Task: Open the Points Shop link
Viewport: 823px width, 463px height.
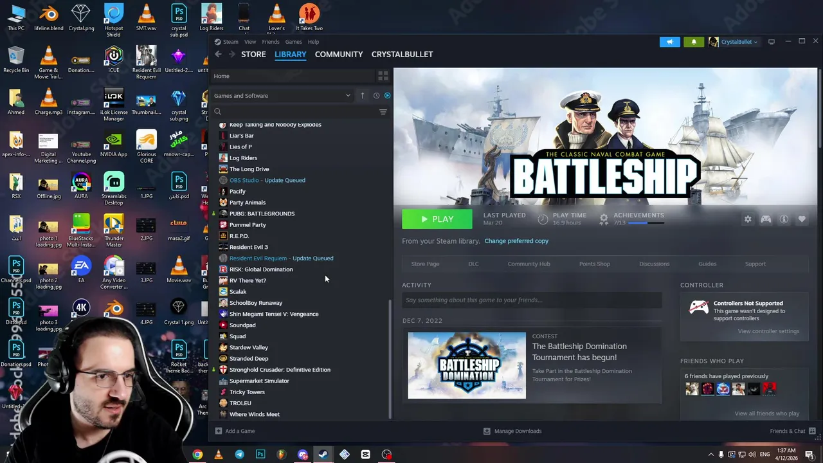Action: pyautogui.click(x=594, y=264)
